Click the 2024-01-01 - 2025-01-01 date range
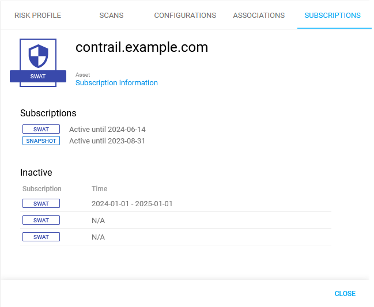The image size is (374, 307). coord(132,203)
